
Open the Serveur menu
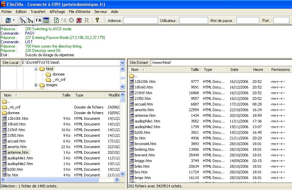coord(101,12)
